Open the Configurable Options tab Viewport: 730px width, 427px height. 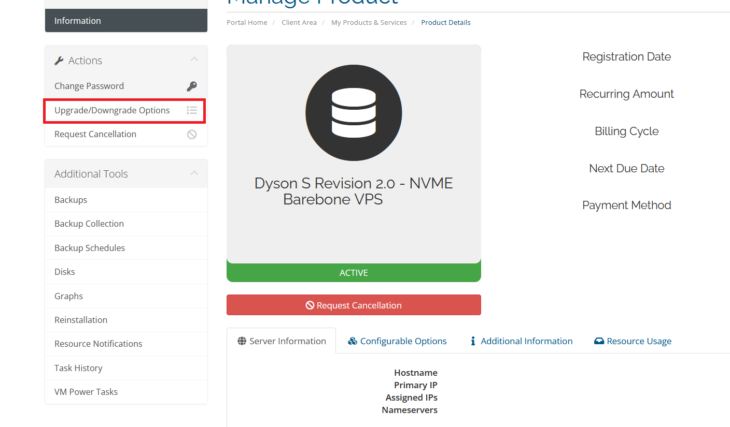(x=397, y=341)
